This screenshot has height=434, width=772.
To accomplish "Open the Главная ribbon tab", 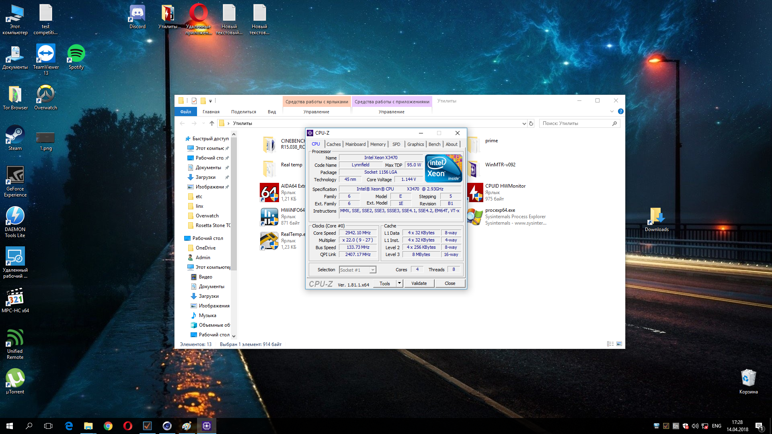I will coord(211,112).
